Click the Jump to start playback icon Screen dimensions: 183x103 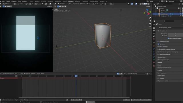click(71, 100)
